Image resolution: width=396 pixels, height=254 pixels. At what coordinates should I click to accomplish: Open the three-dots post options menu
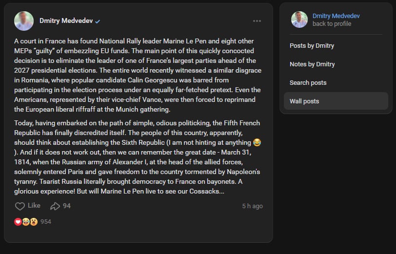pyautogui.click(x=257, y=21)
